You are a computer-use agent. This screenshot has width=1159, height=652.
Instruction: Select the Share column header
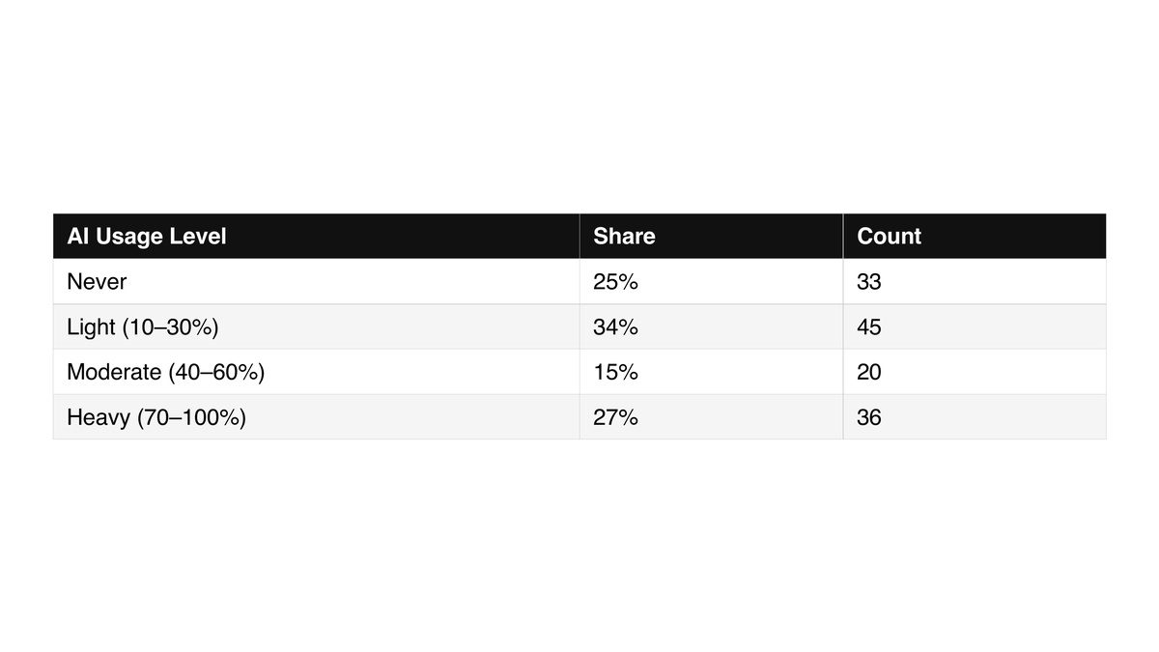click(711, 236)
